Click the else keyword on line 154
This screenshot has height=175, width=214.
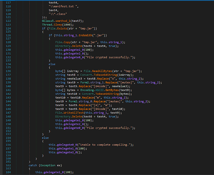(45, 138)
